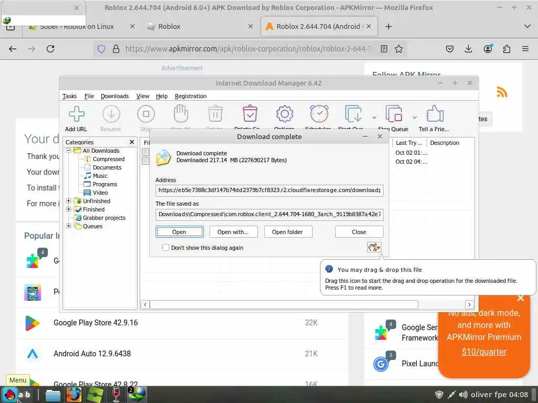Open Start Queue dropdown arrow
The image size is (538, 403).
click(374, 118)
